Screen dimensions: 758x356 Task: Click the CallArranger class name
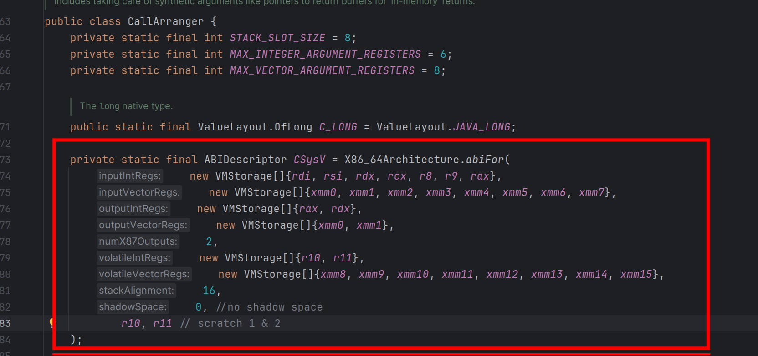[166, 21]
